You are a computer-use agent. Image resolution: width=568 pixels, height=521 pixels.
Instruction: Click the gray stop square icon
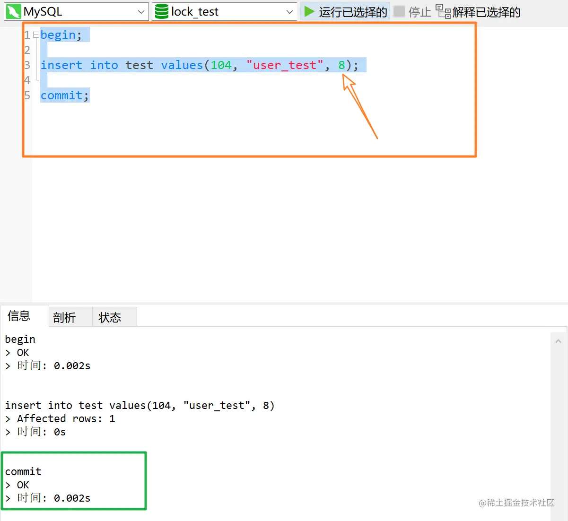pos(399,12)
